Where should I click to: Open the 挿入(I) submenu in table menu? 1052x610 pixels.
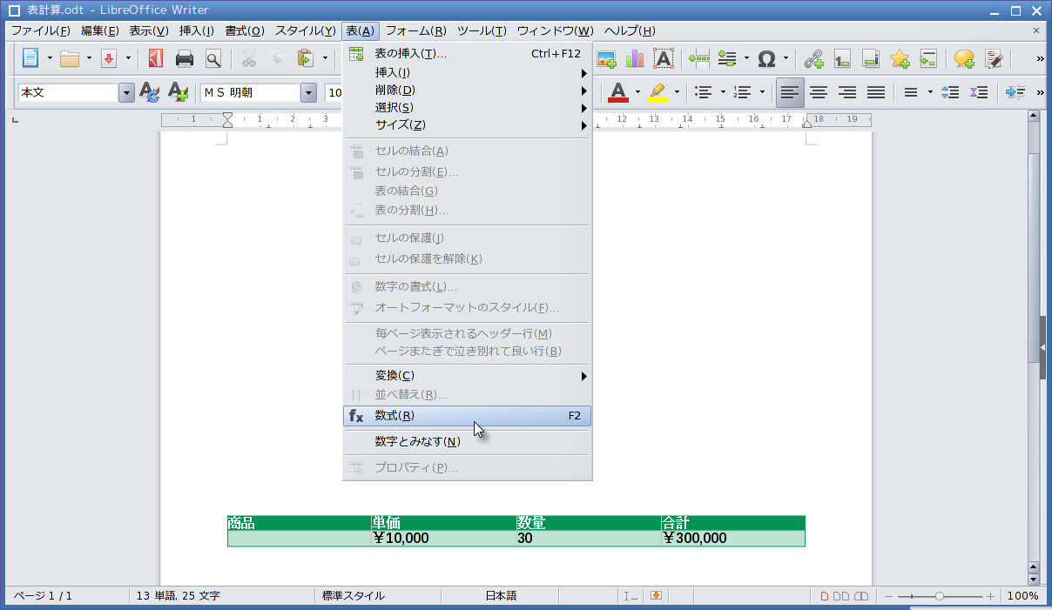[468, 72]
